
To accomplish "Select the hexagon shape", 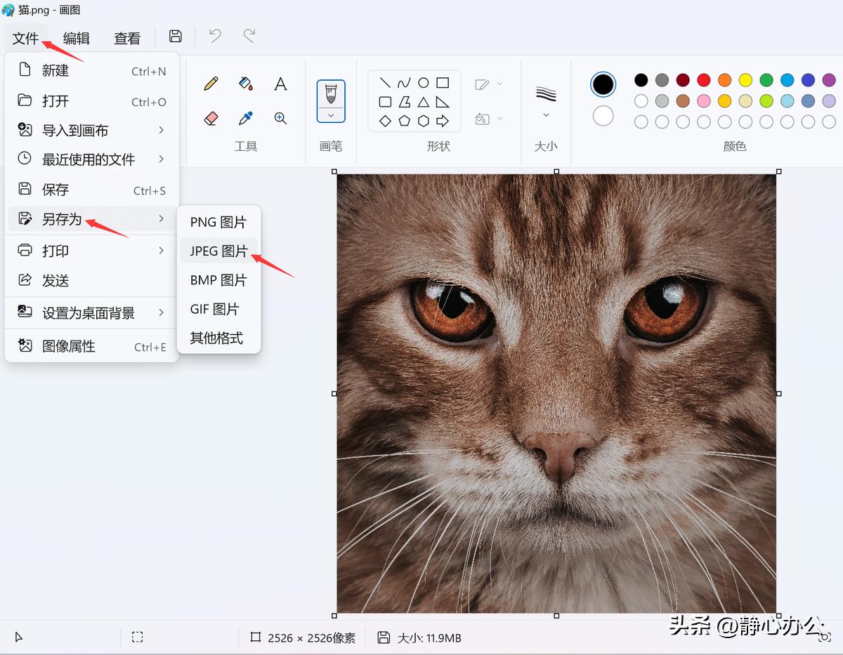I will pos(423,121).
